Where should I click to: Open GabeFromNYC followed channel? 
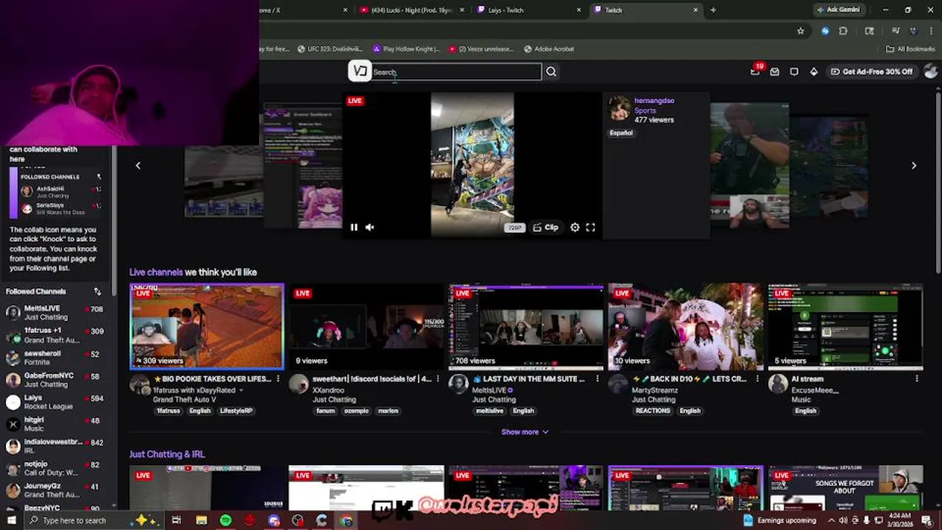point(55,380)
